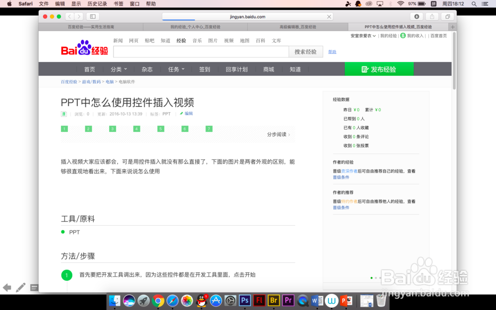Screen dimensions: 496x310
Task: Click the 首页 navigation item
Action: pos(89,69)
